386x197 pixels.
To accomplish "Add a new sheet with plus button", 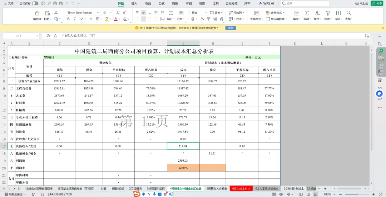I will pos(325,189).
